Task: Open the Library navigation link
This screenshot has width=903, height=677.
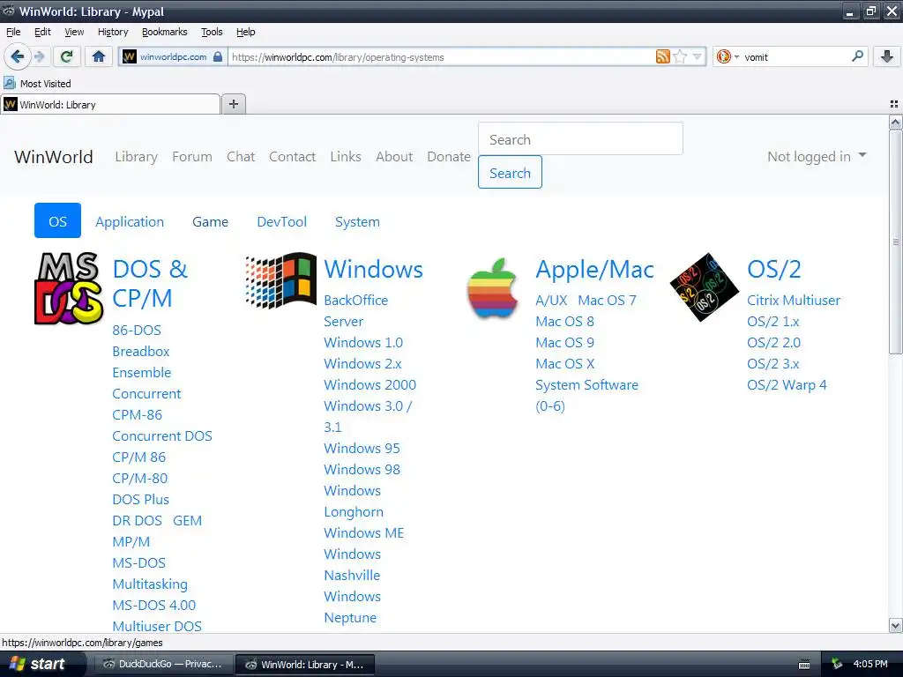Action: (x=136, y=157)
